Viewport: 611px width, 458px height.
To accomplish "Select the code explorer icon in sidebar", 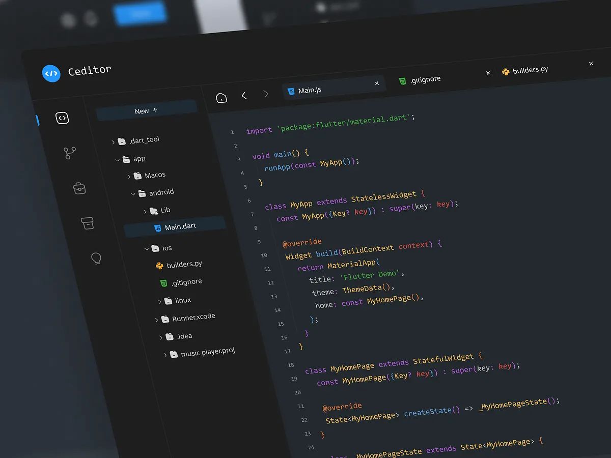I will pyautogui.click(x=62, y=118).
